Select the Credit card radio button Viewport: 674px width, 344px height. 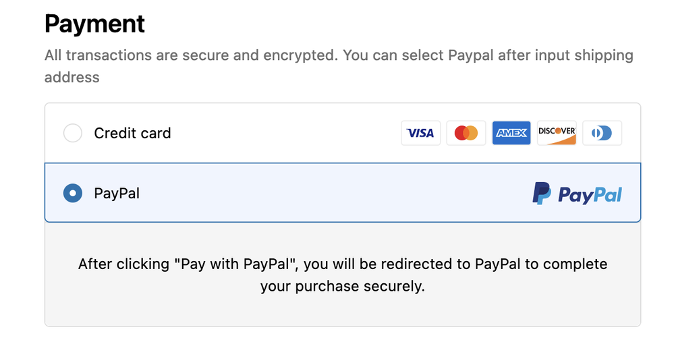(73, 133)
